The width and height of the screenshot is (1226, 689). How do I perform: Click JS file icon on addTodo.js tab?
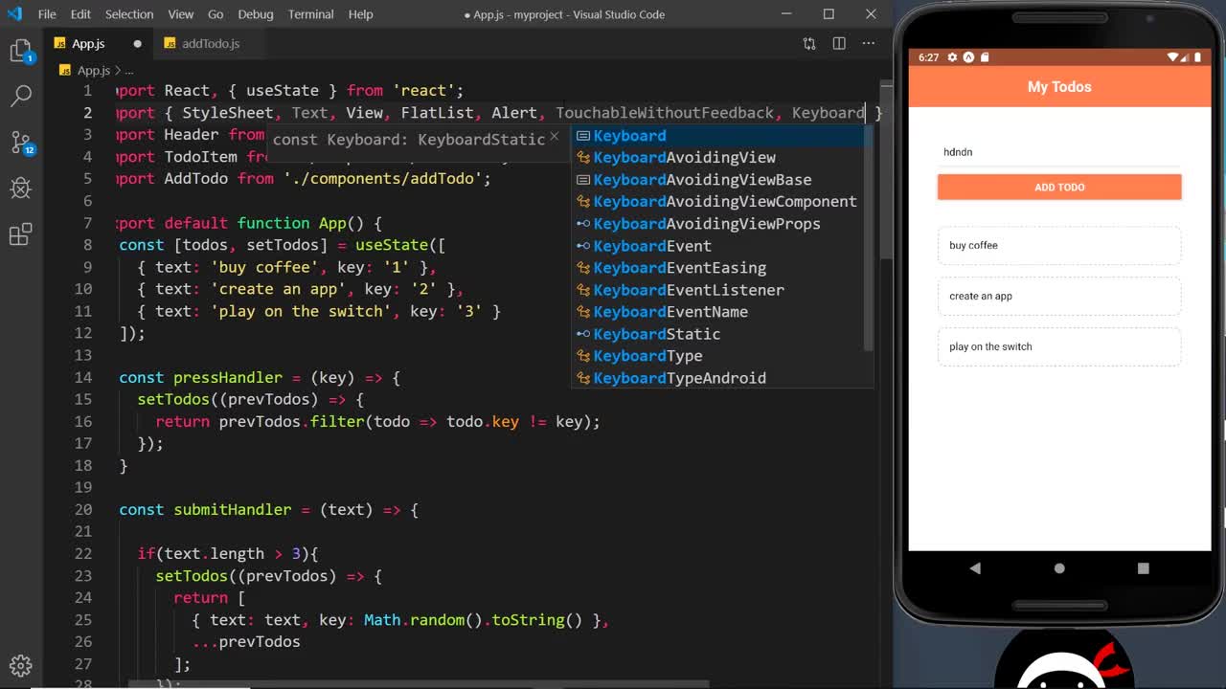(x=170, y=43)
